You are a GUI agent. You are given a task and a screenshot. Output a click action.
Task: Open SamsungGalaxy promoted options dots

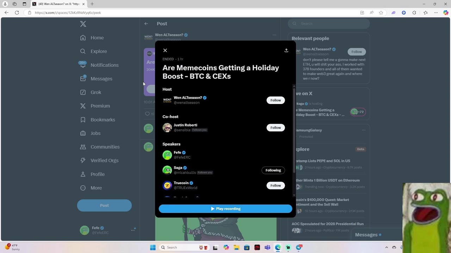tap(364, 130)
